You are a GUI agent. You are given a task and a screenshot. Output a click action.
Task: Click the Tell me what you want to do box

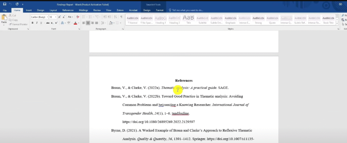pyautogui.click(x=186, y=10)
